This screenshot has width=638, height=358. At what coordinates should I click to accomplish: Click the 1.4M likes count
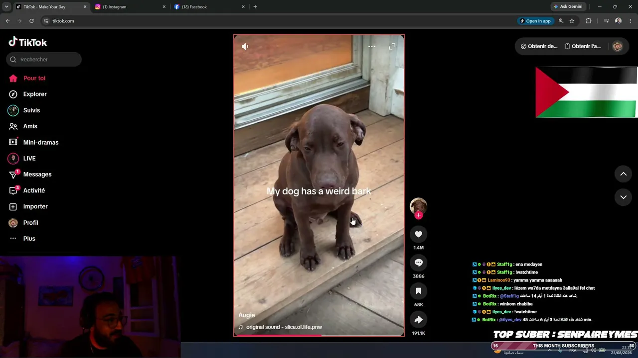tap(419, 248)
